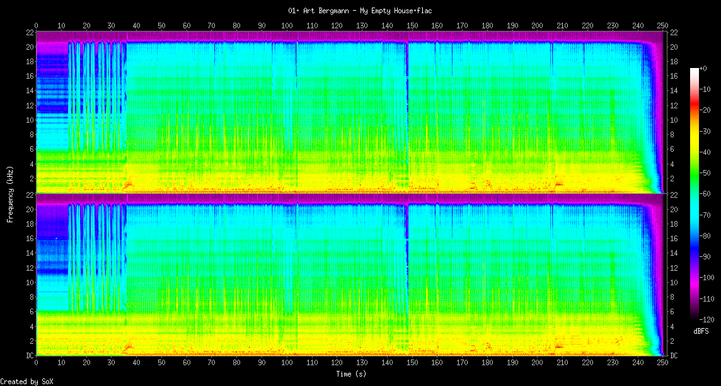Click the 100 second tick on the bottom time axis

tap(287, 363)
